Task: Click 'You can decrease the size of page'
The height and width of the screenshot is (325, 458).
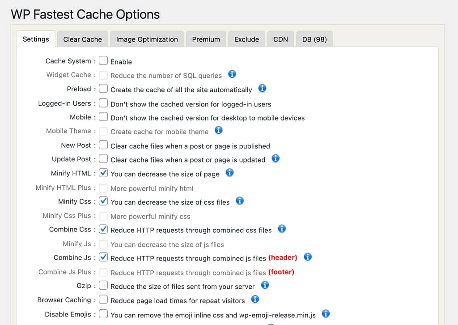Action: pyautogui.click(x=165, y=174)
